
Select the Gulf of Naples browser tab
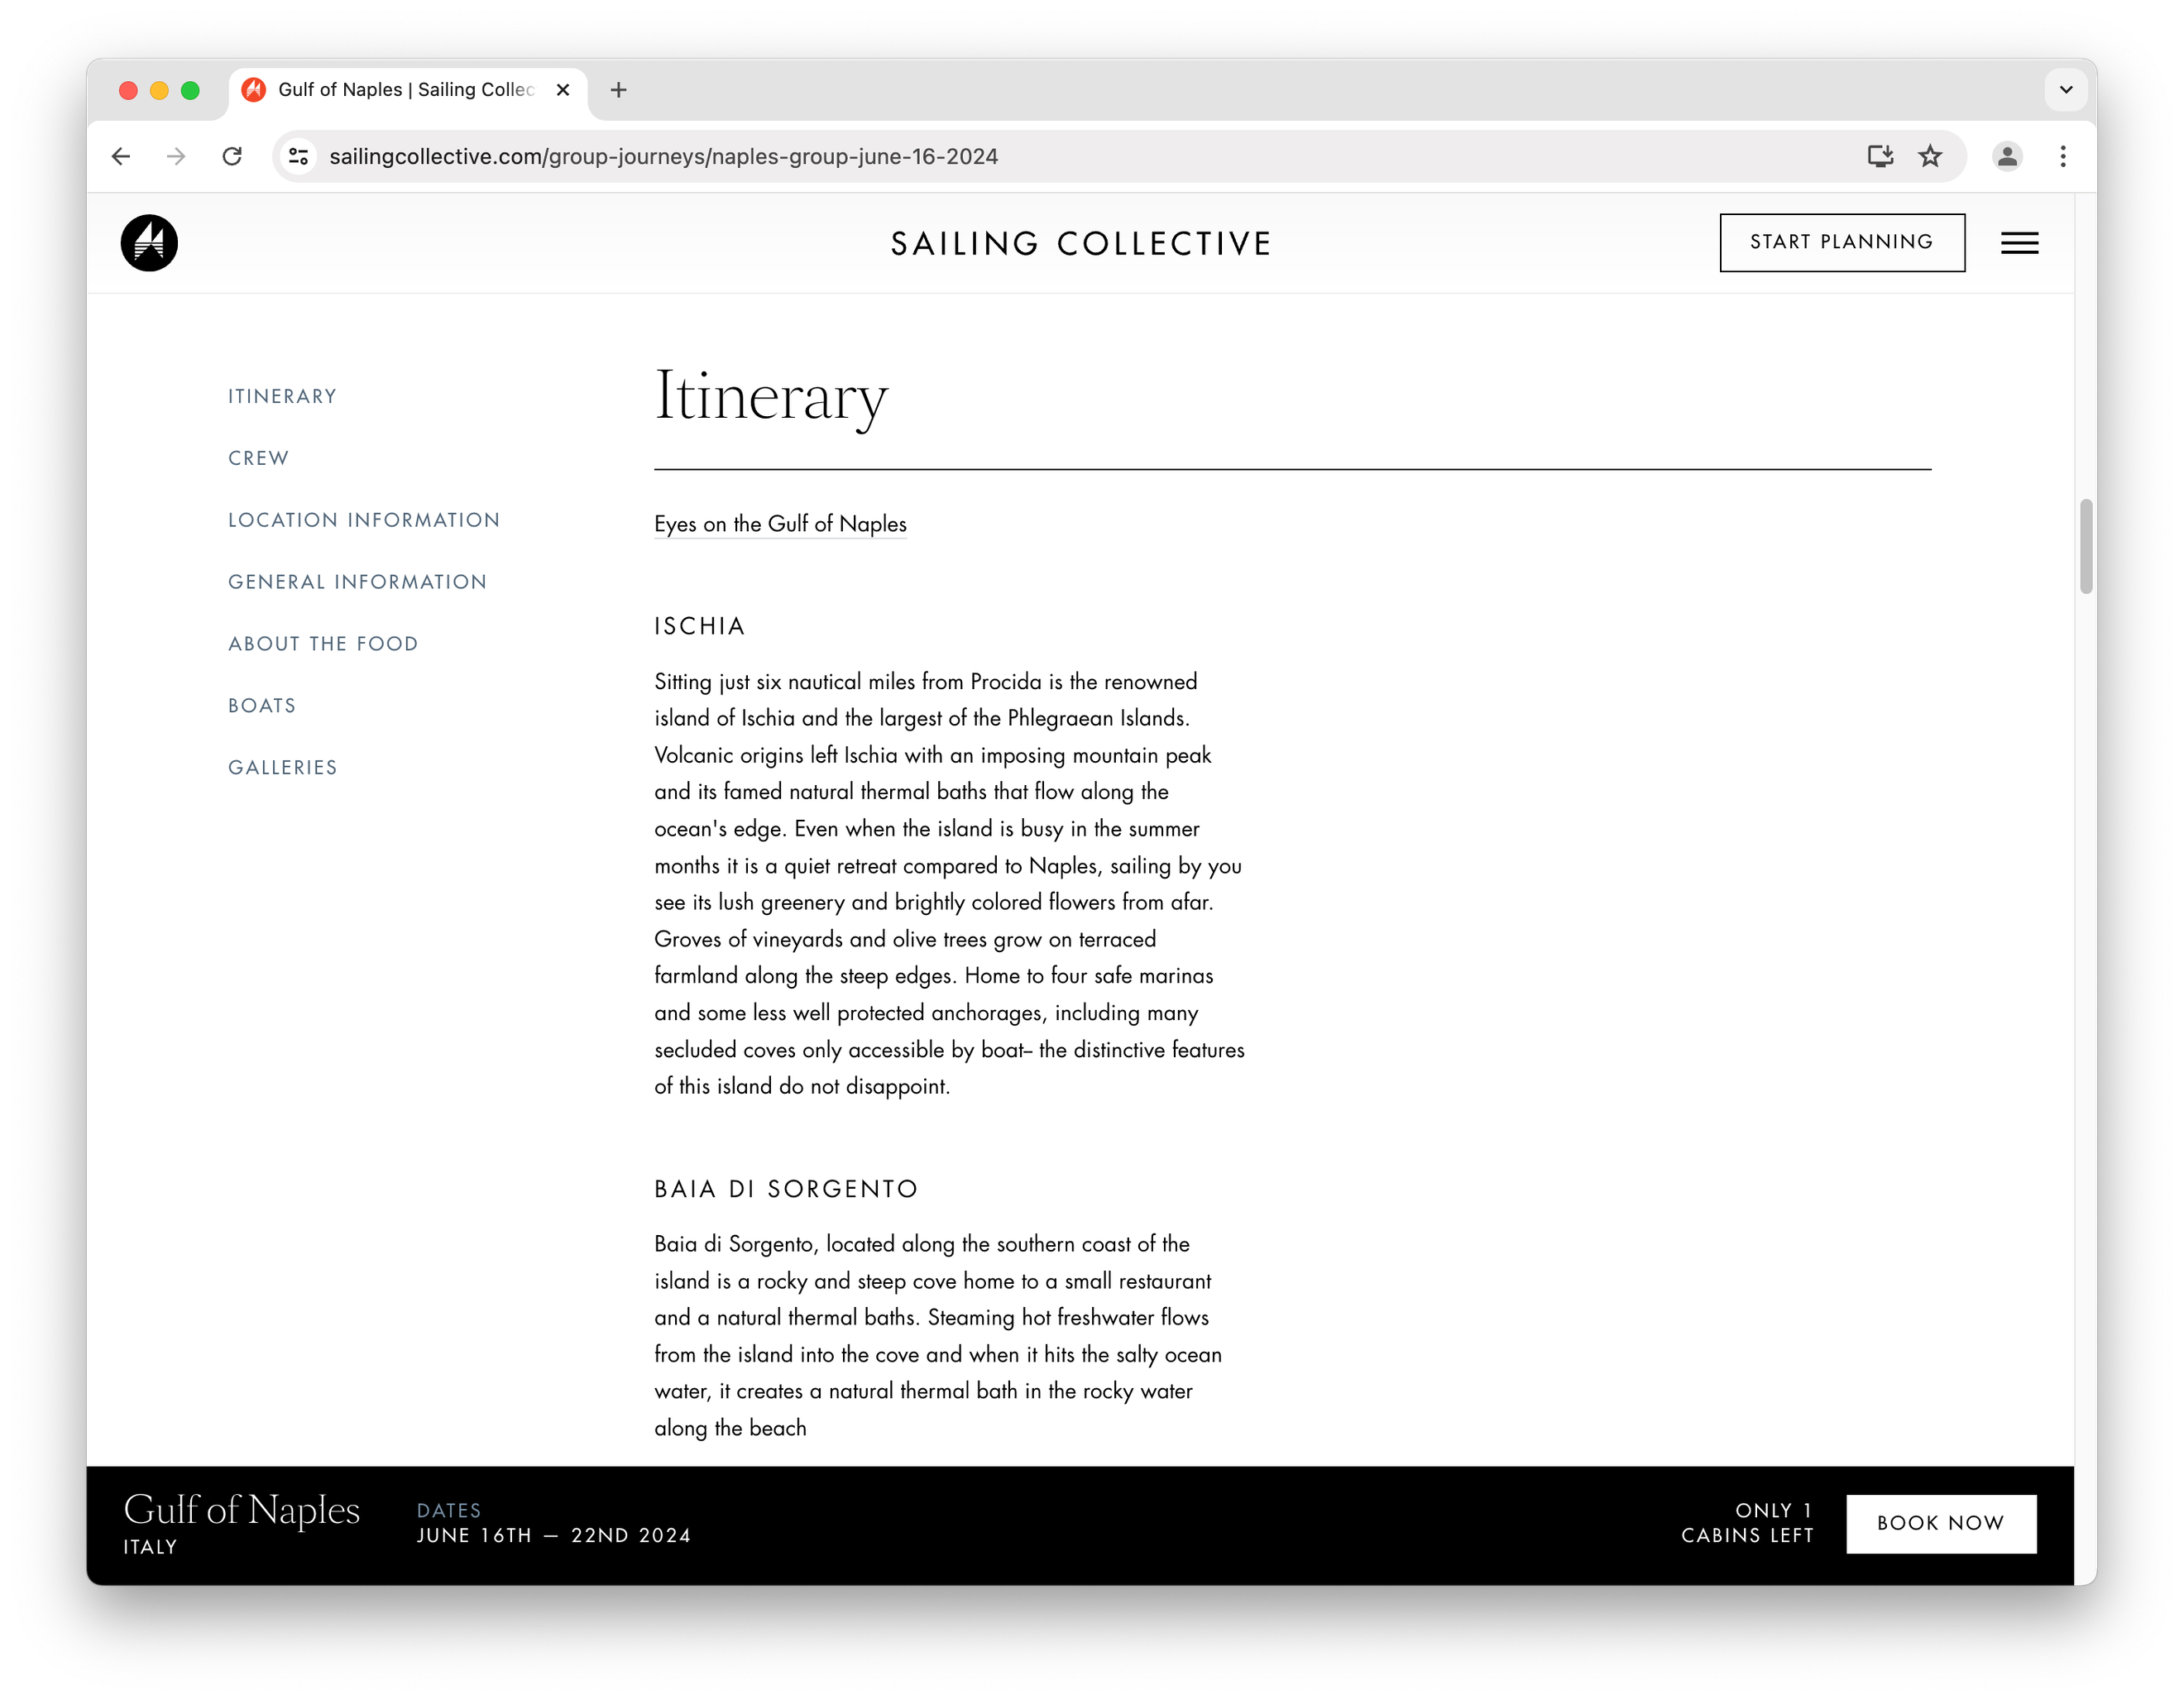[x=405, y=90]
